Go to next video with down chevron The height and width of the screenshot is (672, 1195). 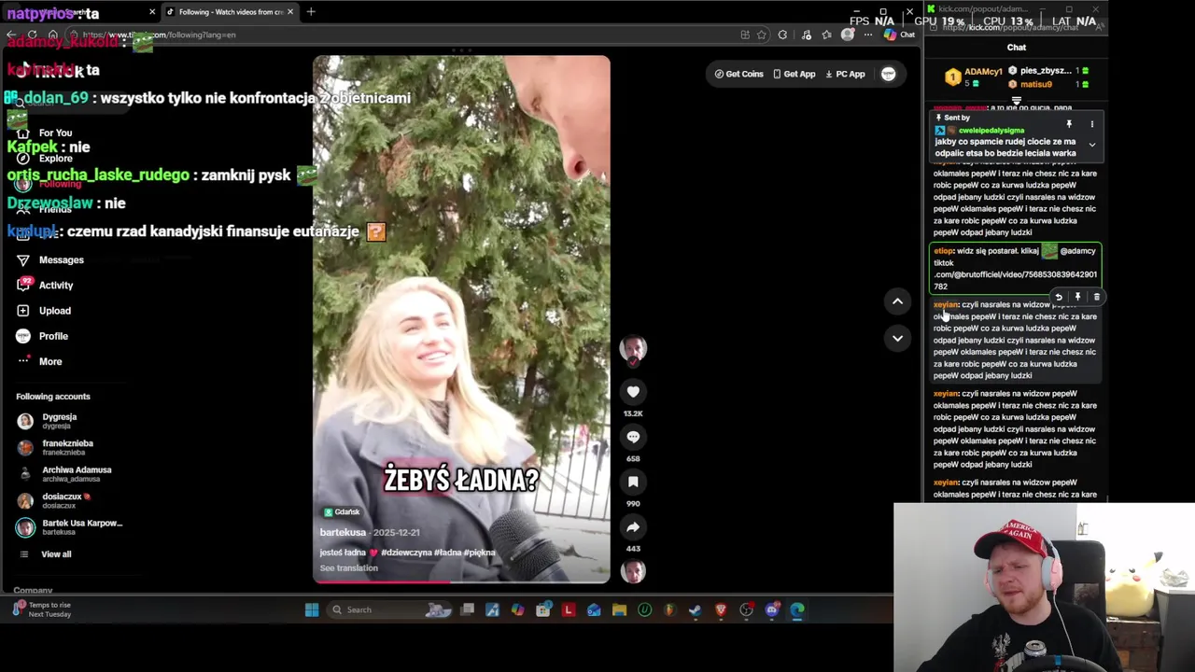(897, 338)
